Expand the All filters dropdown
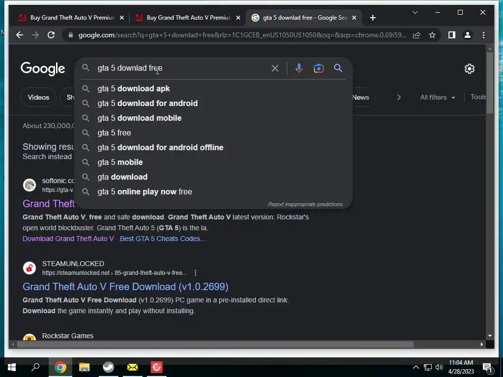This screenshot has height=377, width=503. [x=438, y=98]
